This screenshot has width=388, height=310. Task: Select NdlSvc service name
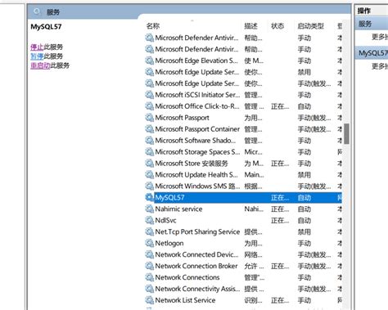pos(165,220)
